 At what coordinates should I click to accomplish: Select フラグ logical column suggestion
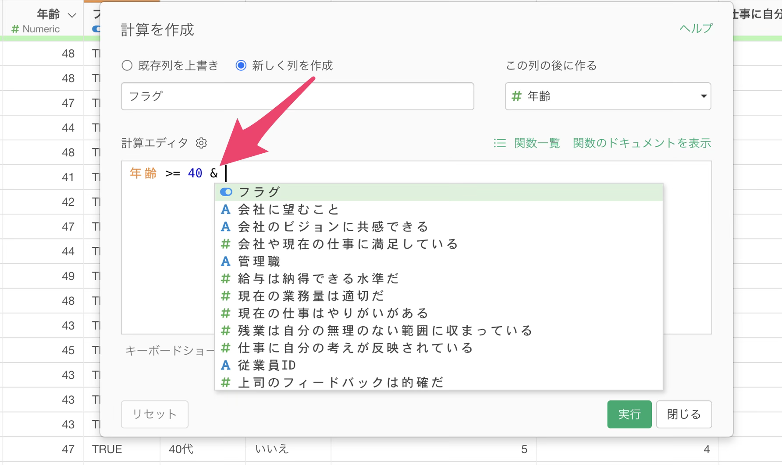(x=259, y=192)
